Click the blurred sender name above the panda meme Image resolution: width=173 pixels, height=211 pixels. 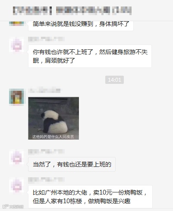[44, 90]
